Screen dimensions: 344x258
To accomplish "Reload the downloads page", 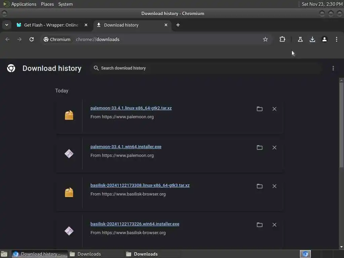I will 32,39.
